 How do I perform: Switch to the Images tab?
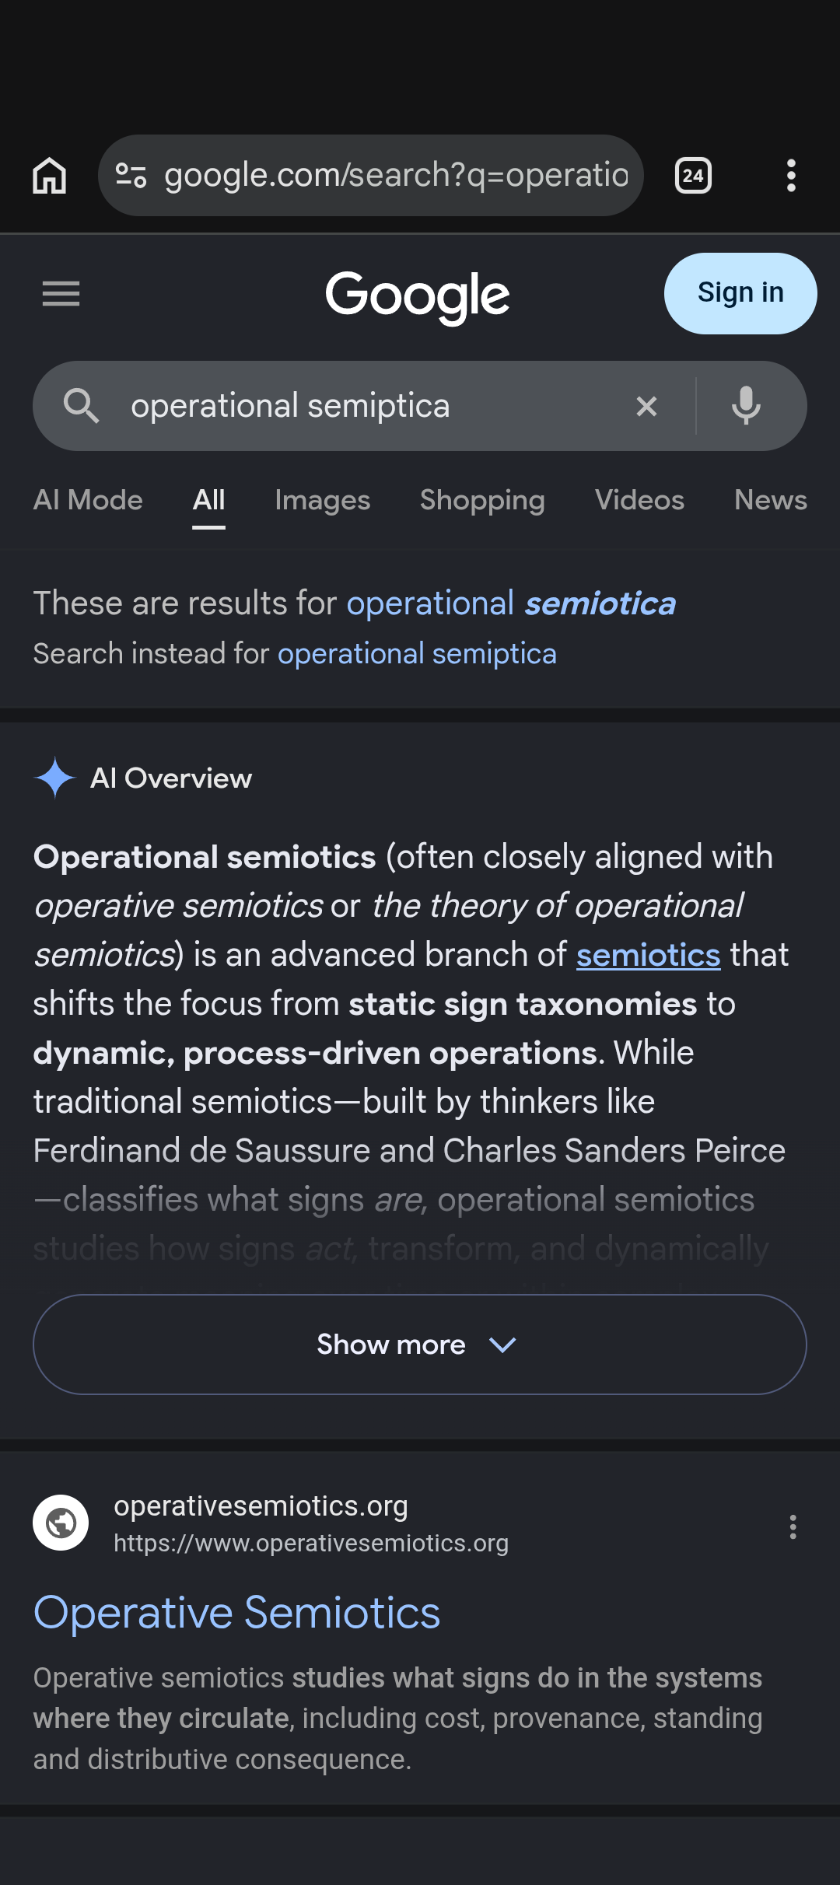(x=323, y=500)
